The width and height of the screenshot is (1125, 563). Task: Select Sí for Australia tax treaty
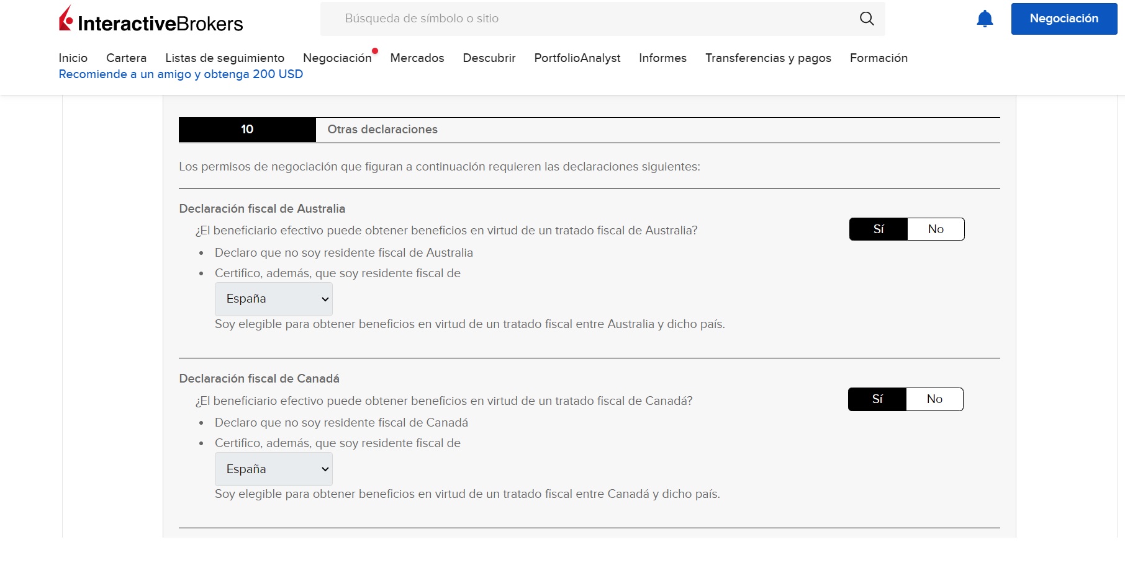tap(879, 229)
